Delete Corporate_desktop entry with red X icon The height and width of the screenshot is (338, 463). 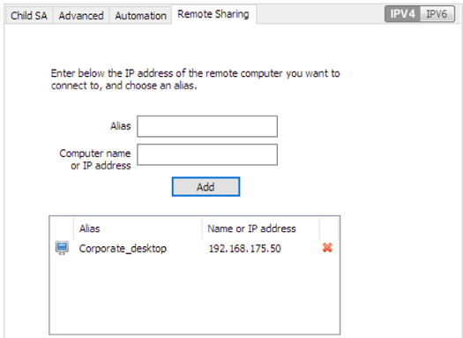click(327, 248)
